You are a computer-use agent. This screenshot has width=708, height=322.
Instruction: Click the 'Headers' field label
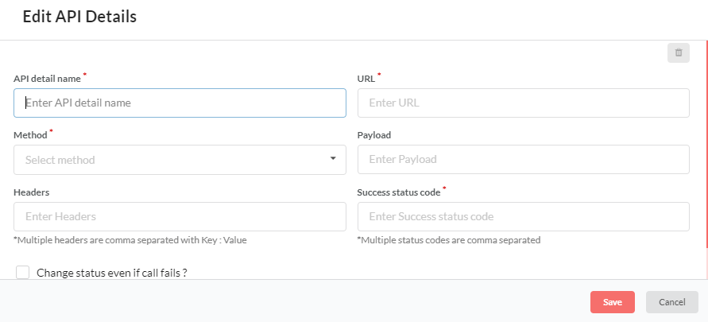pyautogui.click(x=32, y=192)
